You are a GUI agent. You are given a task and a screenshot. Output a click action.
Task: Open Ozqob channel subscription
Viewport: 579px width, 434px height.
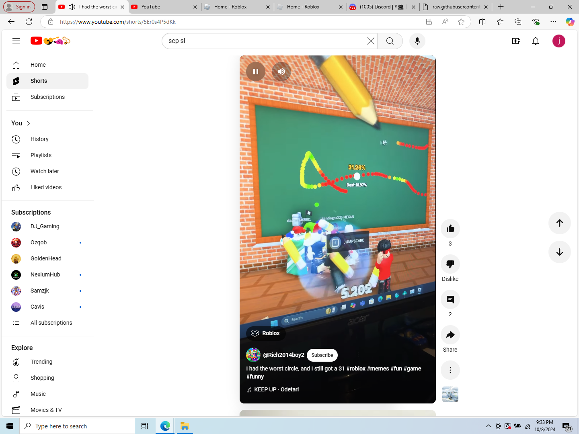(47, 242)
